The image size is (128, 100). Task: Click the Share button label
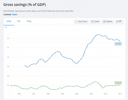coord(96,21)
